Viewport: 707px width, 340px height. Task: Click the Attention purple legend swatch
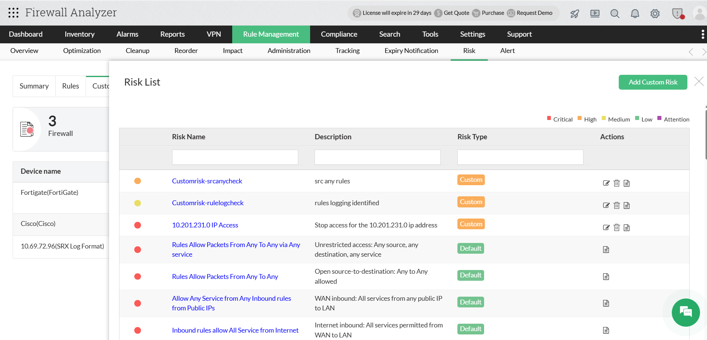[659, 118]
